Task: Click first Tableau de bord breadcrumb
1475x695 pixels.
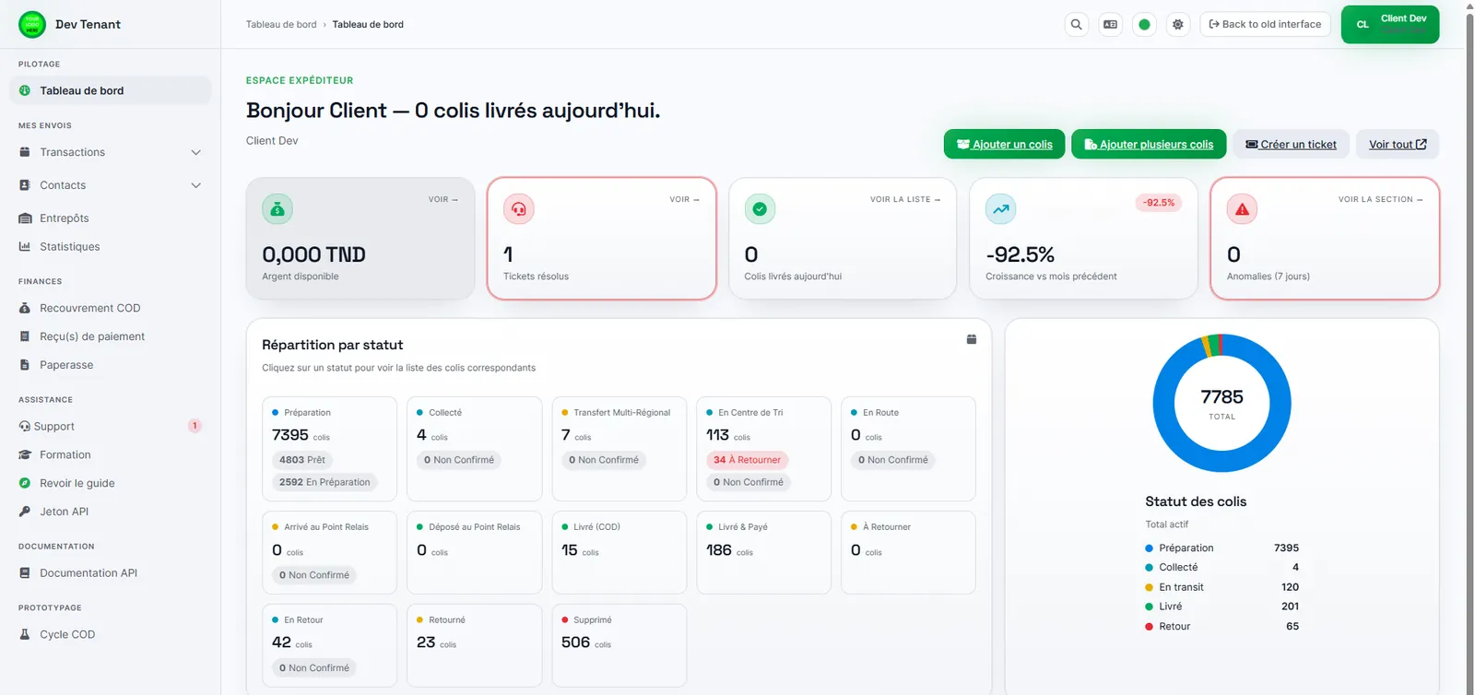Action: pyautogui.click(x=281, y=25)
